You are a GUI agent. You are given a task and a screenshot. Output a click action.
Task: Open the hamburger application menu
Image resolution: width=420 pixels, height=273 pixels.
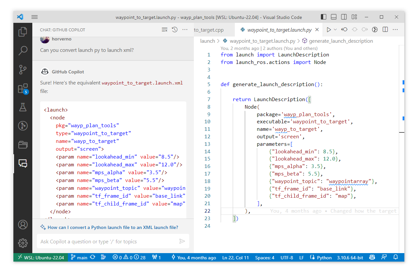(35, 17)
